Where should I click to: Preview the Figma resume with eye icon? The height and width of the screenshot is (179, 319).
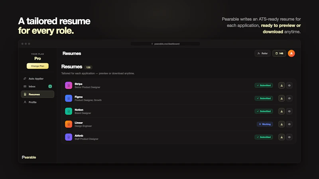pos(289,98)
